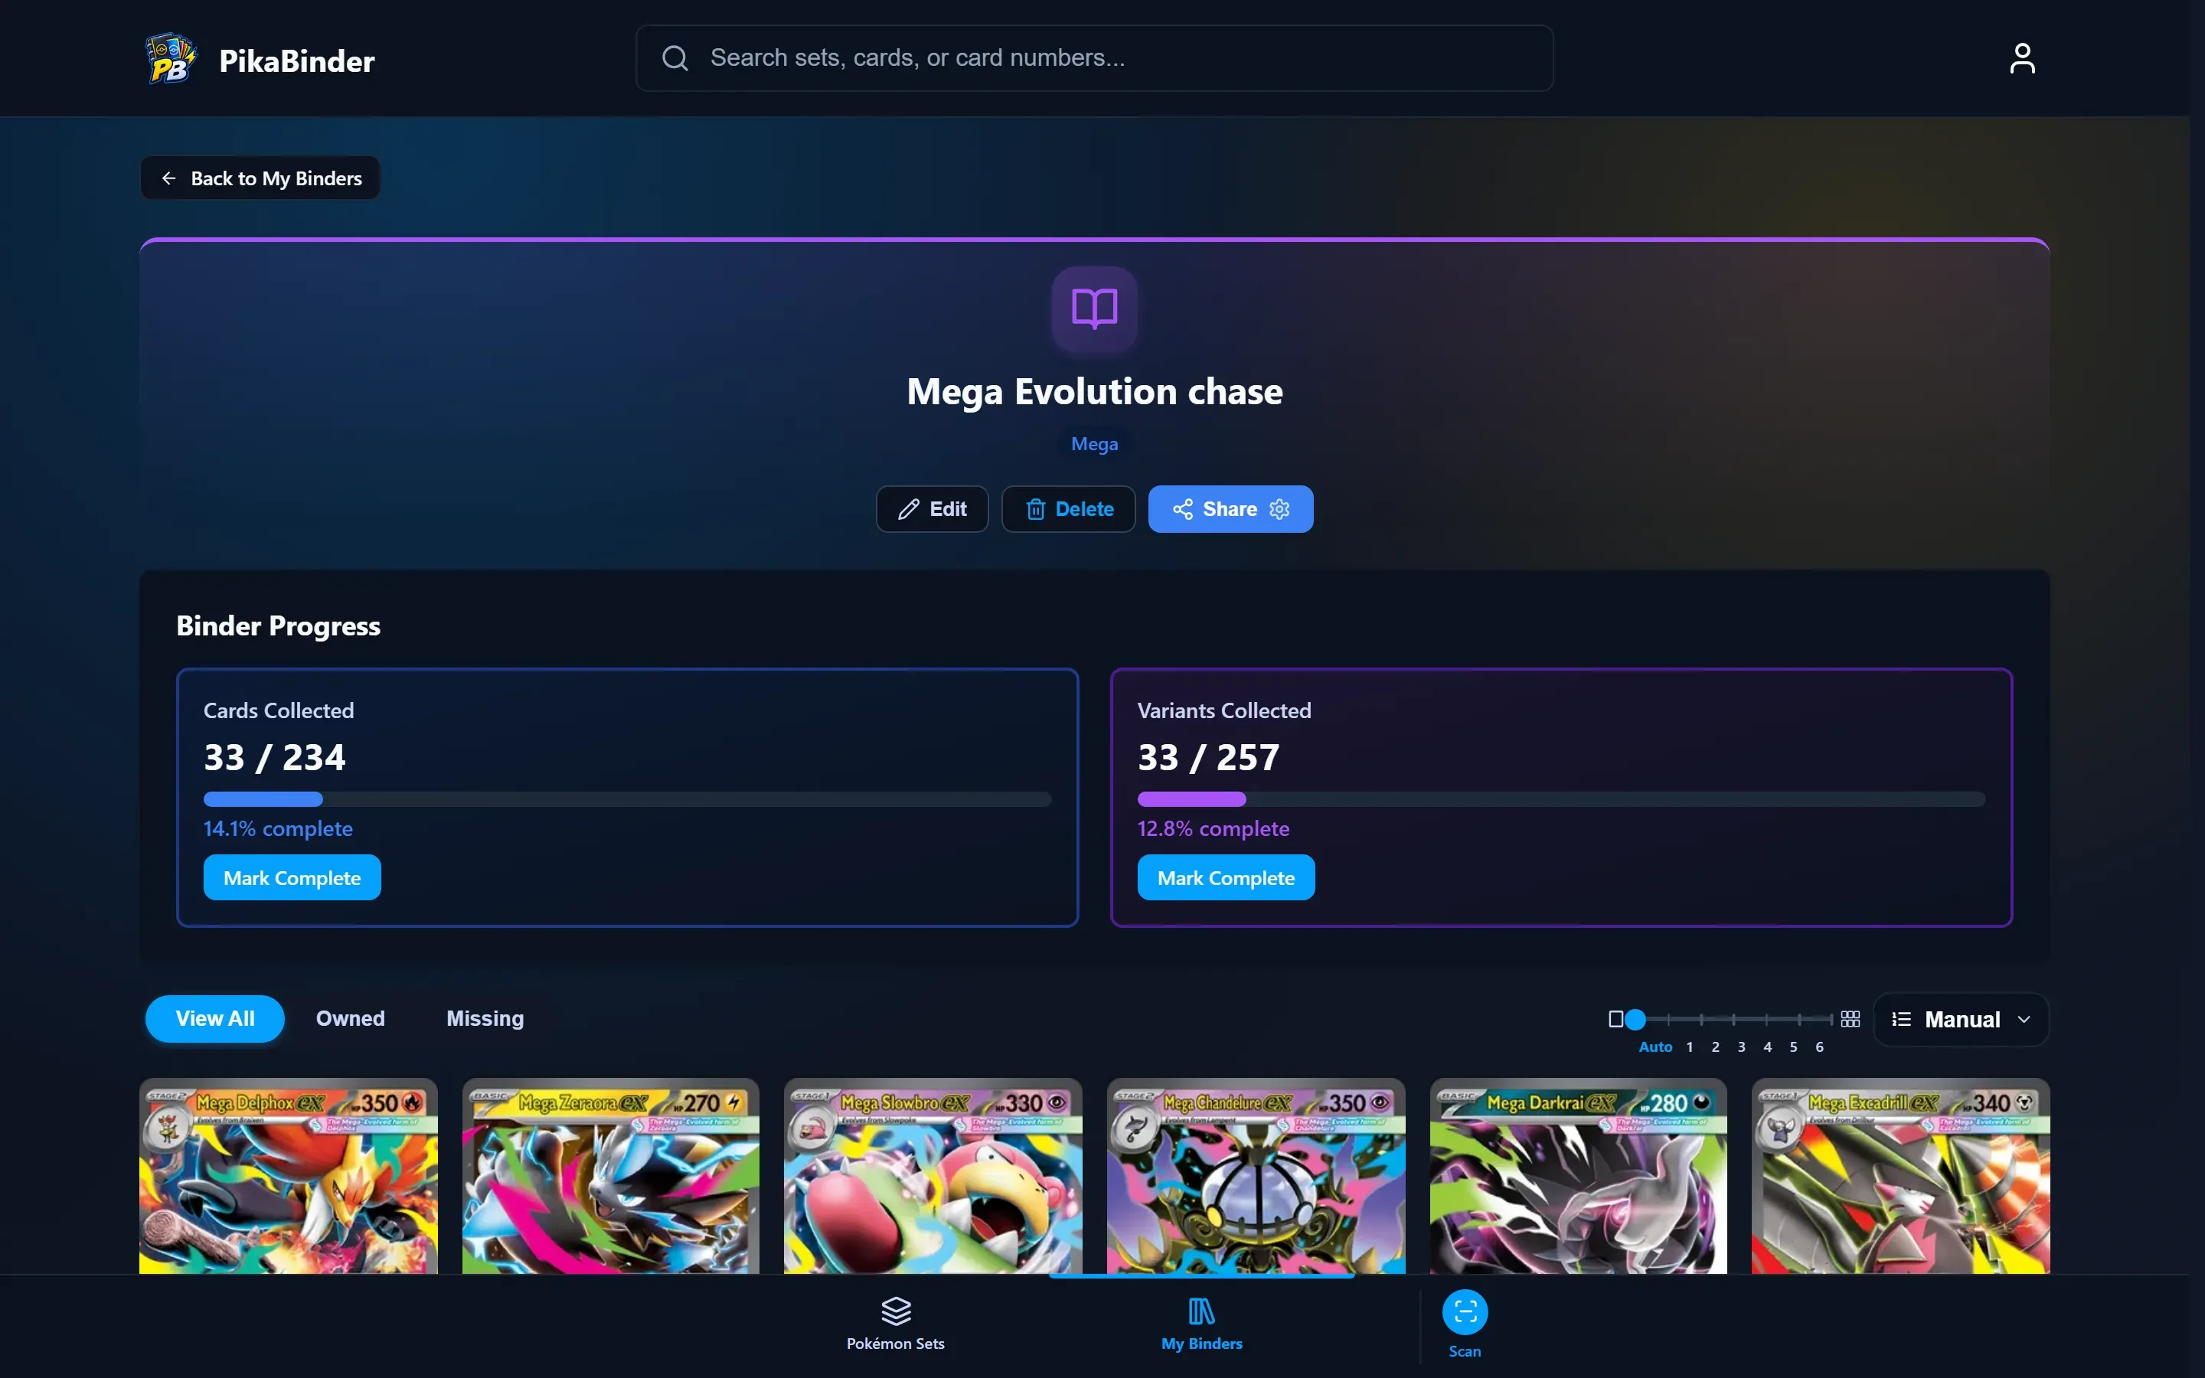Click the Cards Collected label
The image size is (2205, 1378).
279,711
